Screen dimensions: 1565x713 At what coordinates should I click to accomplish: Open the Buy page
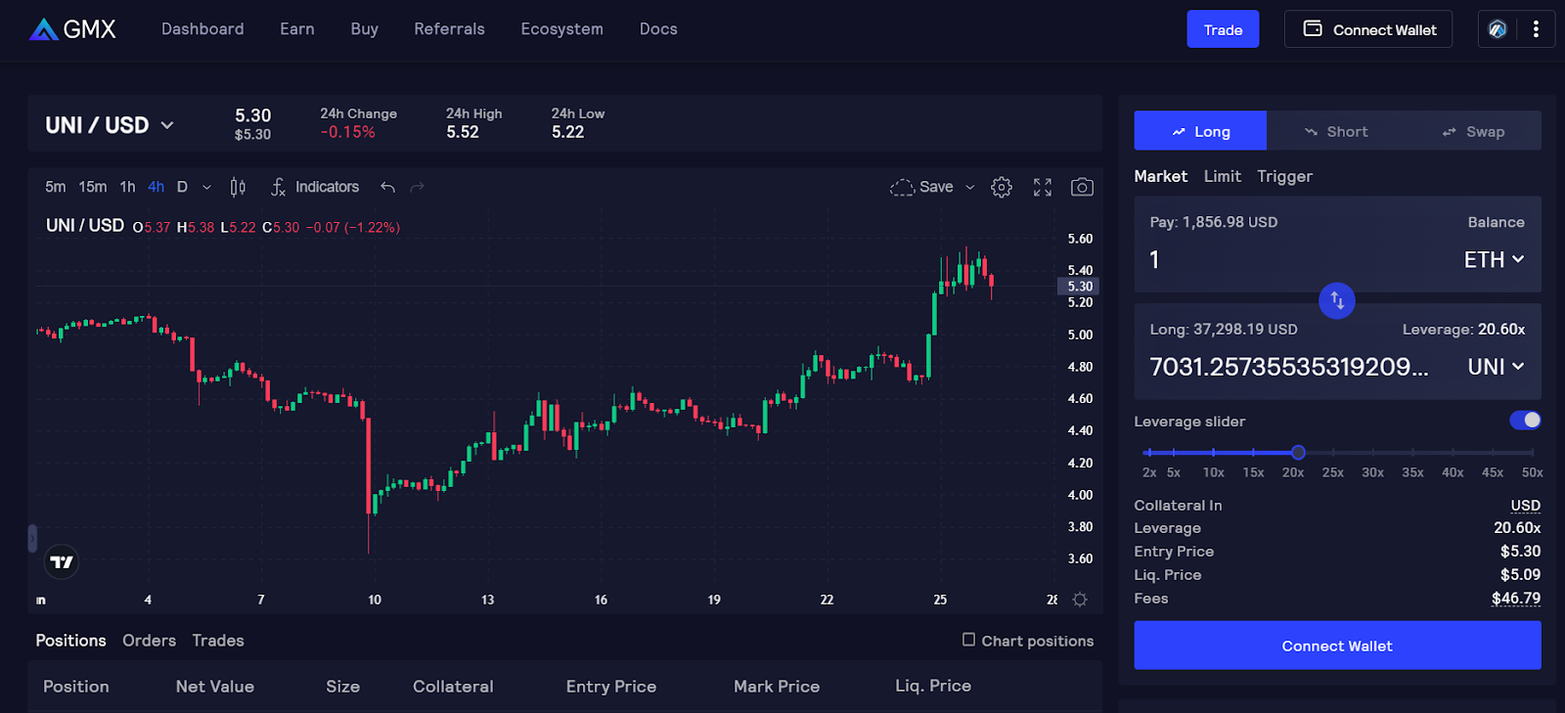(365, 29)
